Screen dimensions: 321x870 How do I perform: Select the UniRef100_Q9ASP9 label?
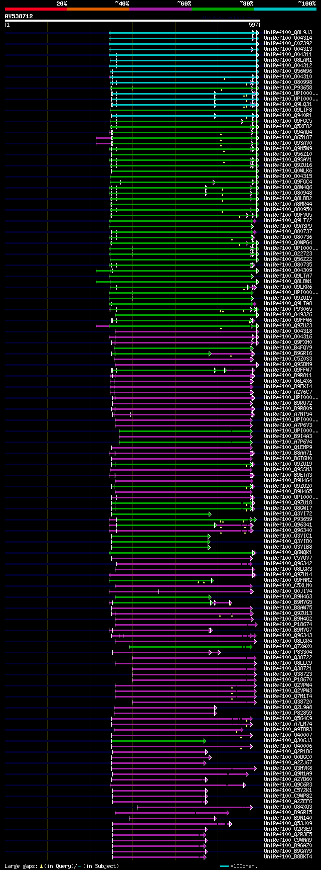pos(288,226)
